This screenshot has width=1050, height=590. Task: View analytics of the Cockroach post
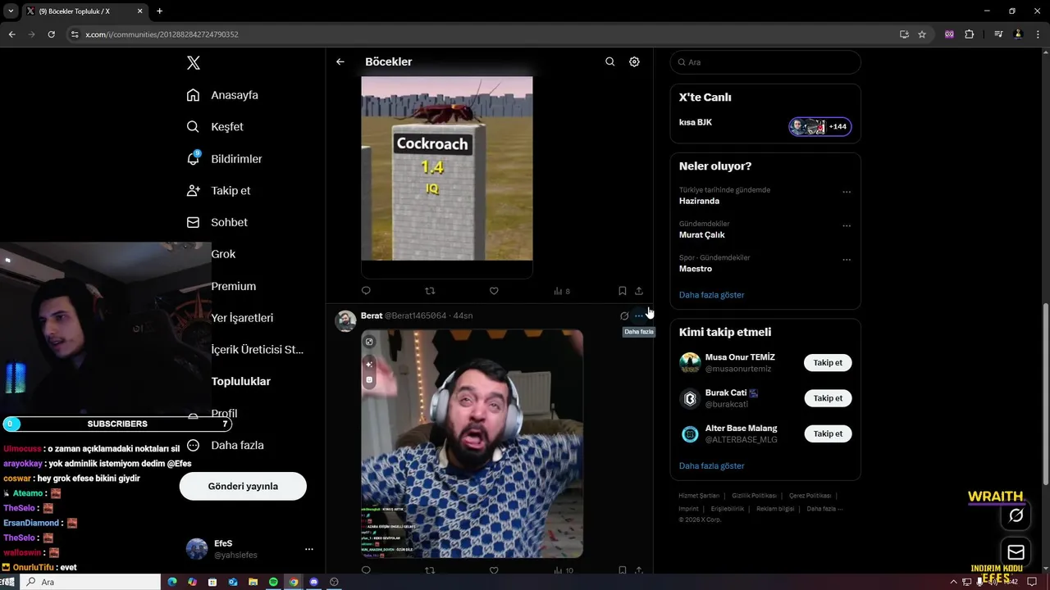[x=561, y=291]
